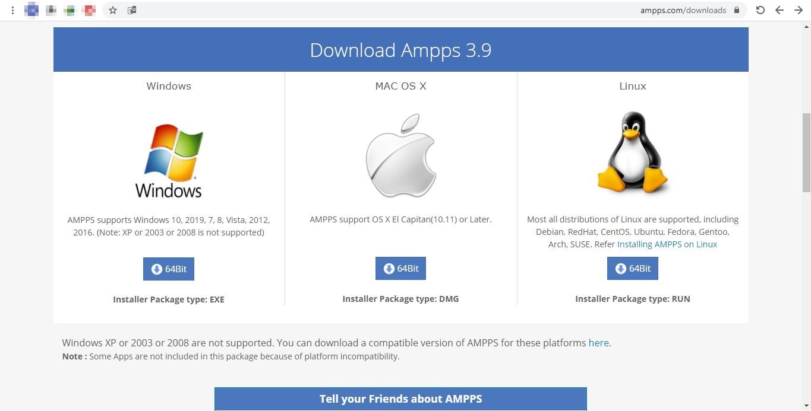Click the Apple logo image
Screen dimensions: 811x411
[400, 156]
